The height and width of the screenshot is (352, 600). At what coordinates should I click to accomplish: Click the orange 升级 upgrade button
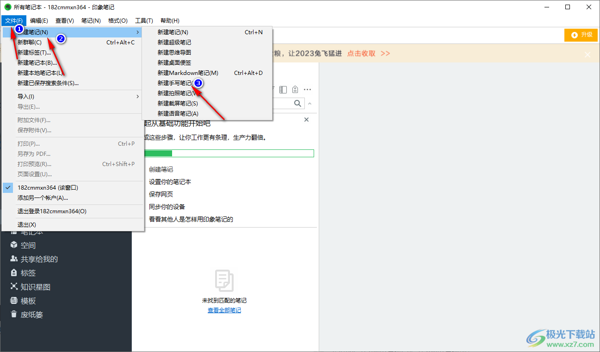point(581,35)
